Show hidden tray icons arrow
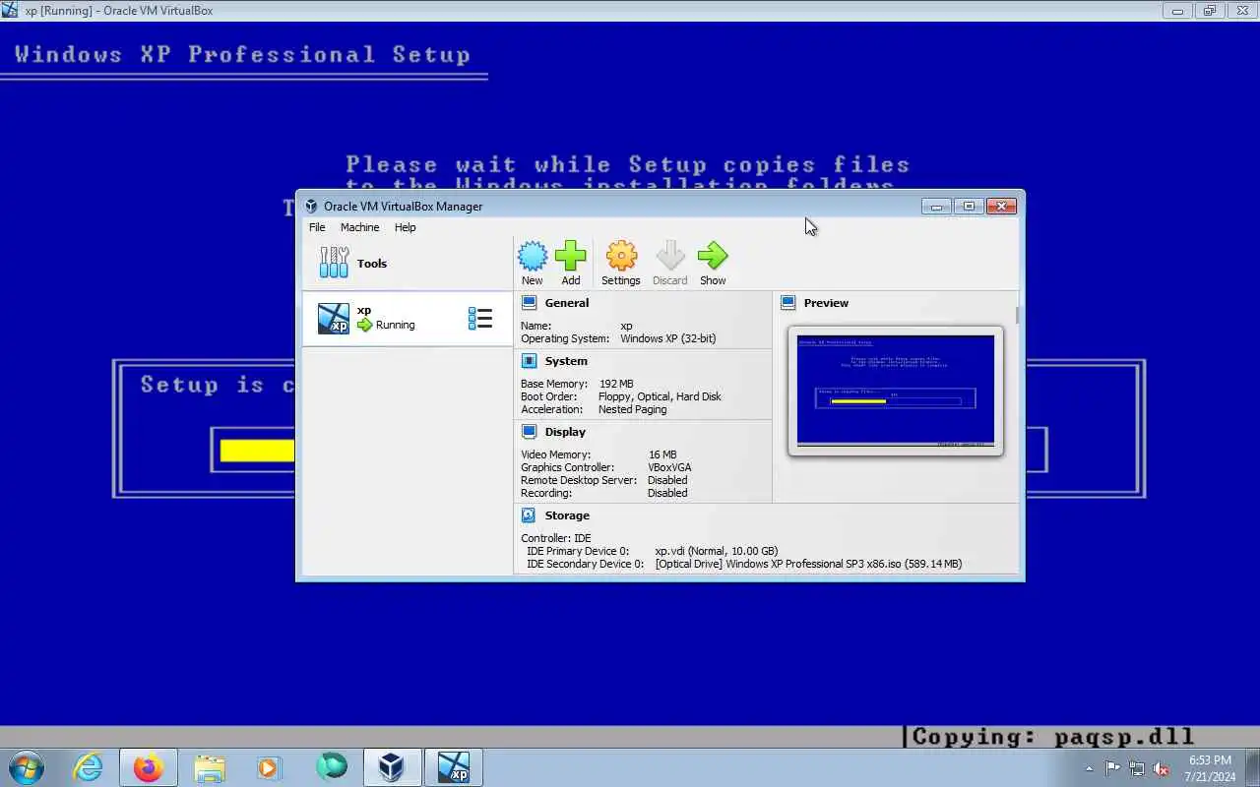Screen dimensions: 1260x787 1089,768
